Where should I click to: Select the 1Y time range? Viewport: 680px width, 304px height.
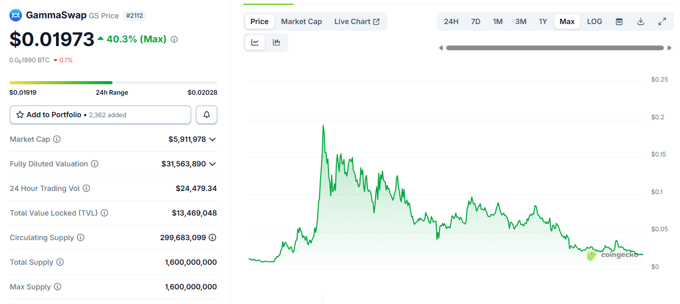coord(543,21)
